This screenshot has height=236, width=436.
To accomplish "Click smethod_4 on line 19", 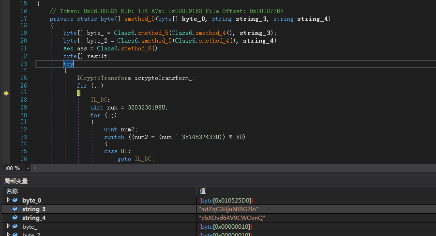I will 211,33.
